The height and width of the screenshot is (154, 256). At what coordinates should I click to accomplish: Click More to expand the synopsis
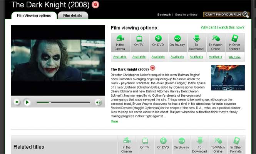114,121
